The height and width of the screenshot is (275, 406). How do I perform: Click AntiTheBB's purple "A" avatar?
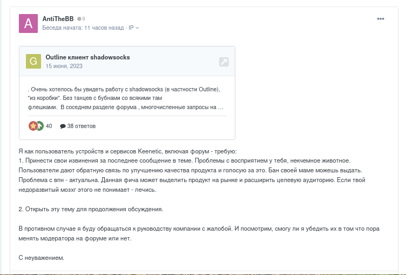(x=28, y=23)
